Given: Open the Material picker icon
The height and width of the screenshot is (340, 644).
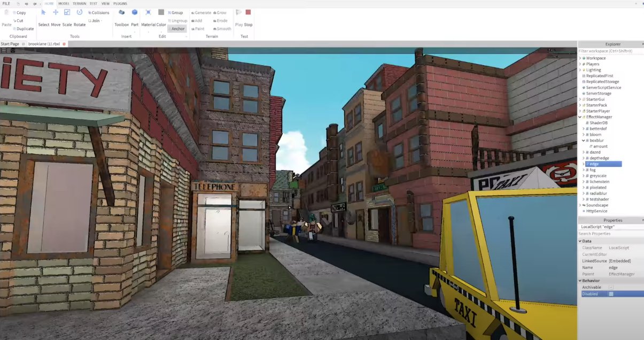Looking at the screenshot, I should [148, 12].
